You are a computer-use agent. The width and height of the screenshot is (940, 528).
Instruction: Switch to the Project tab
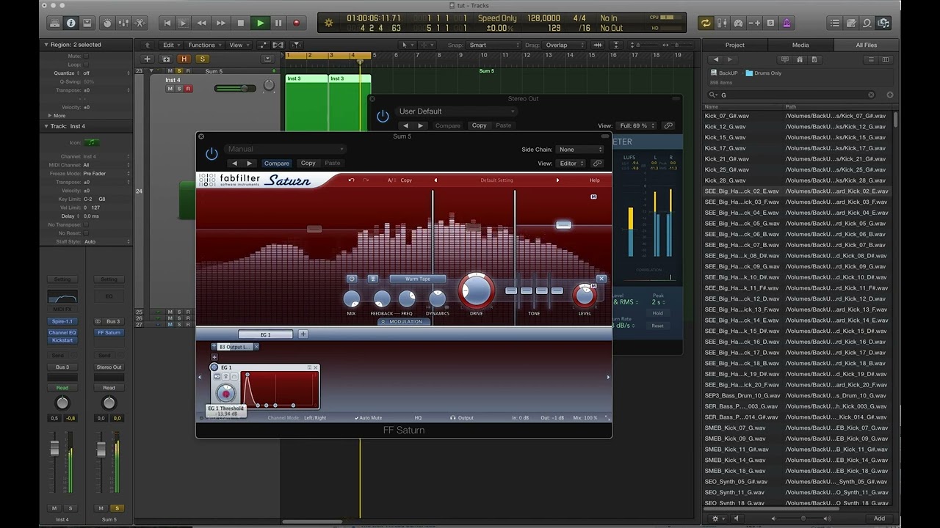[x=735, y=45]
